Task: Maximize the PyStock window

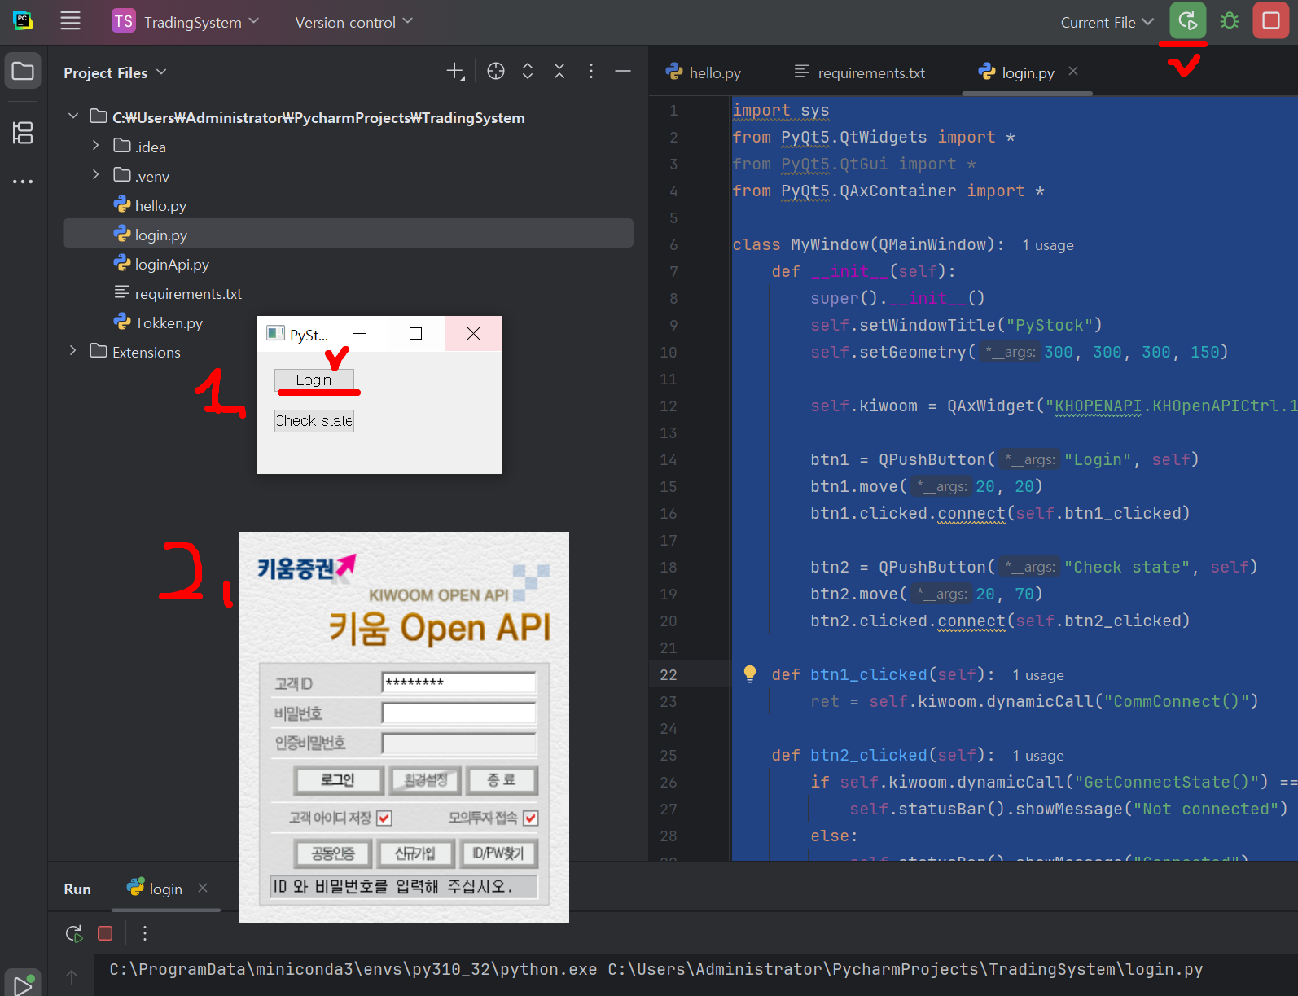Action: [x=415, y=334]
